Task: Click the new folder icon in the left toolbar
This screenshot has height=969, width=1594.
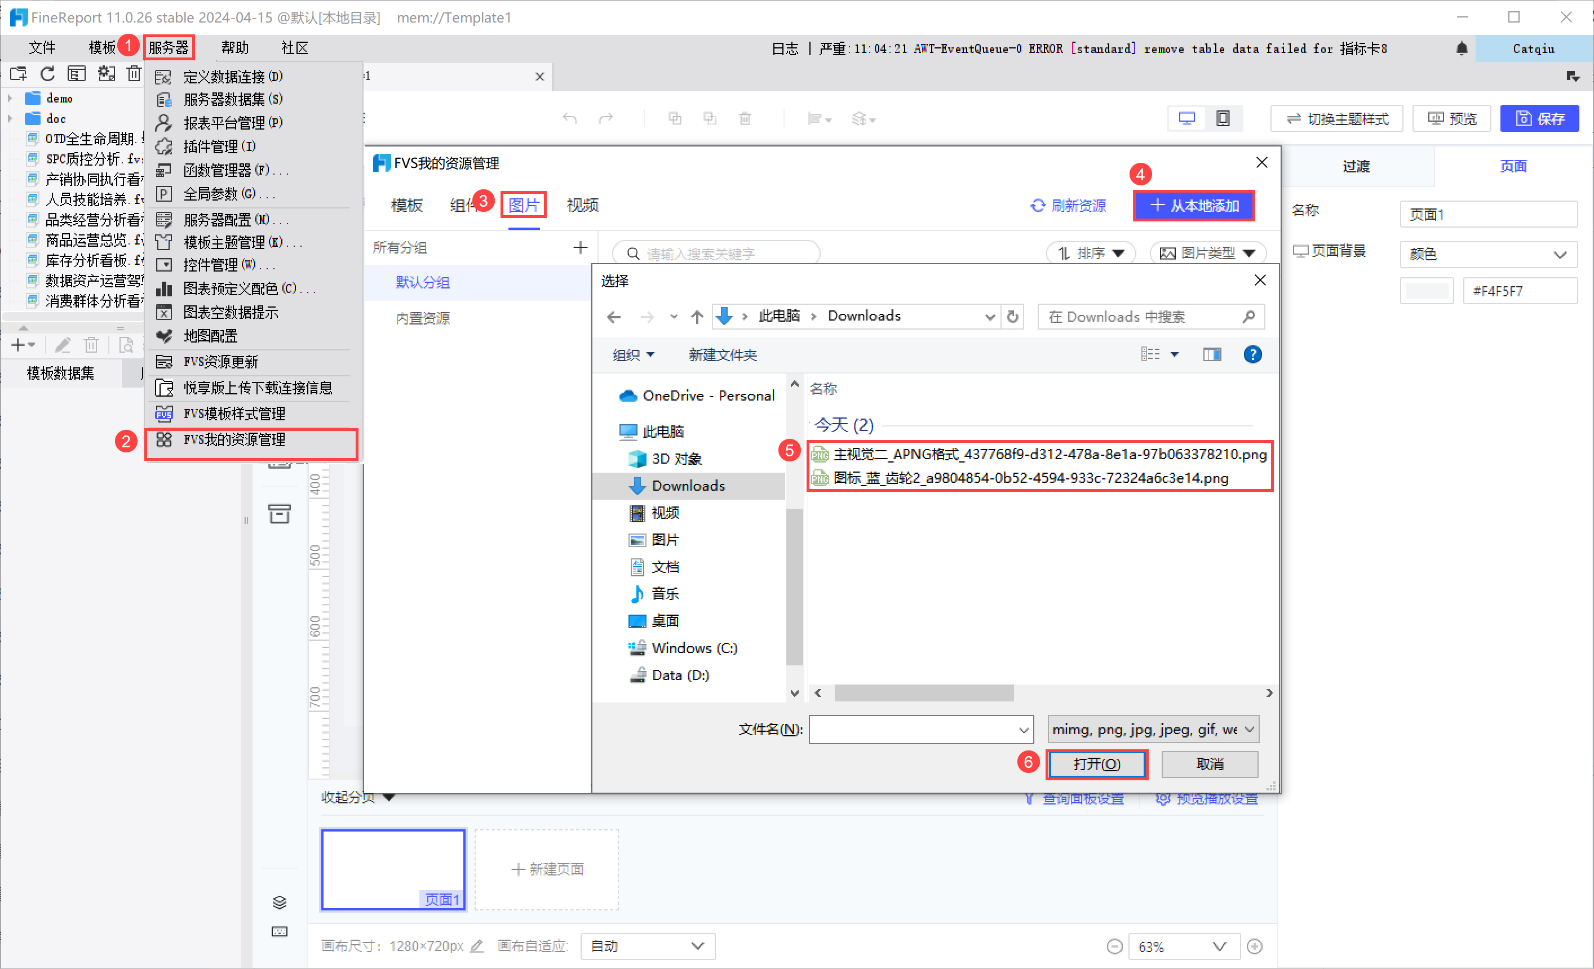Action: point(18,74)
